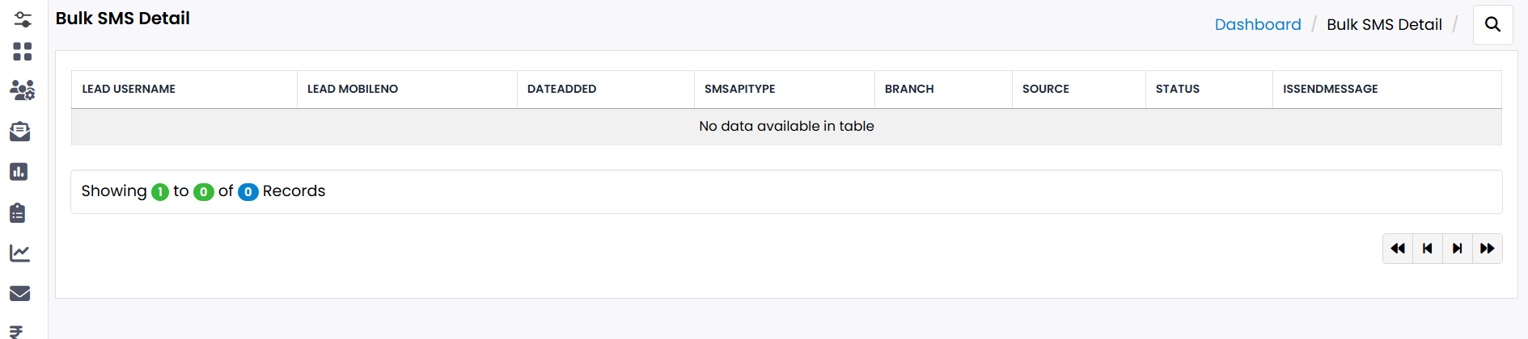This screenshot has height=339, width=1528.
Task: Open the dashboard grid icon in sidebar
Action: click(x=23, y=52)
